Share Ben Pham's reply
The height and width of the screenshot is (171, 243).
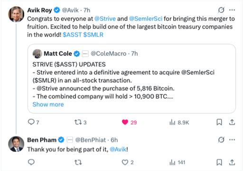[232, 162]
